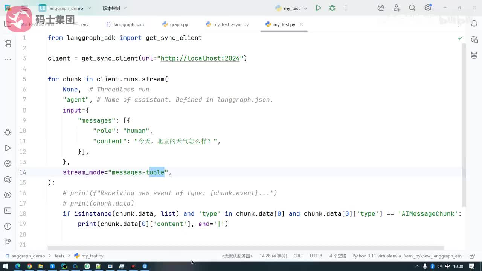Viewport: 482px width, 271px height.
Task: Switch to the my_test_async.py tab
Action: coord(227,24)
